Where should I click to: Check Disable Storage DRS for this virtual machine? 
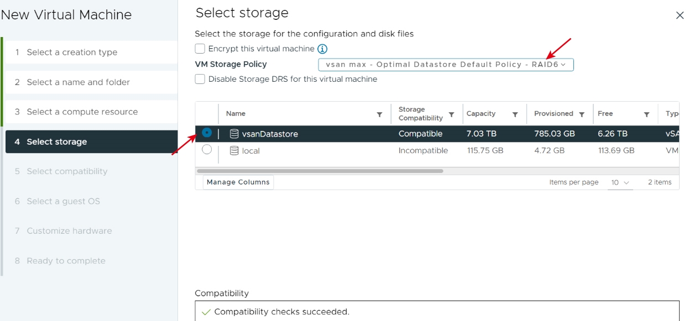[x=200, y=79]
